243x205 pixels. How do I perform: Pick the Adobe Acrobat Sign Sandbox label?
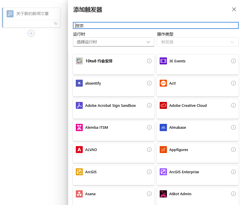pos(111,105)
